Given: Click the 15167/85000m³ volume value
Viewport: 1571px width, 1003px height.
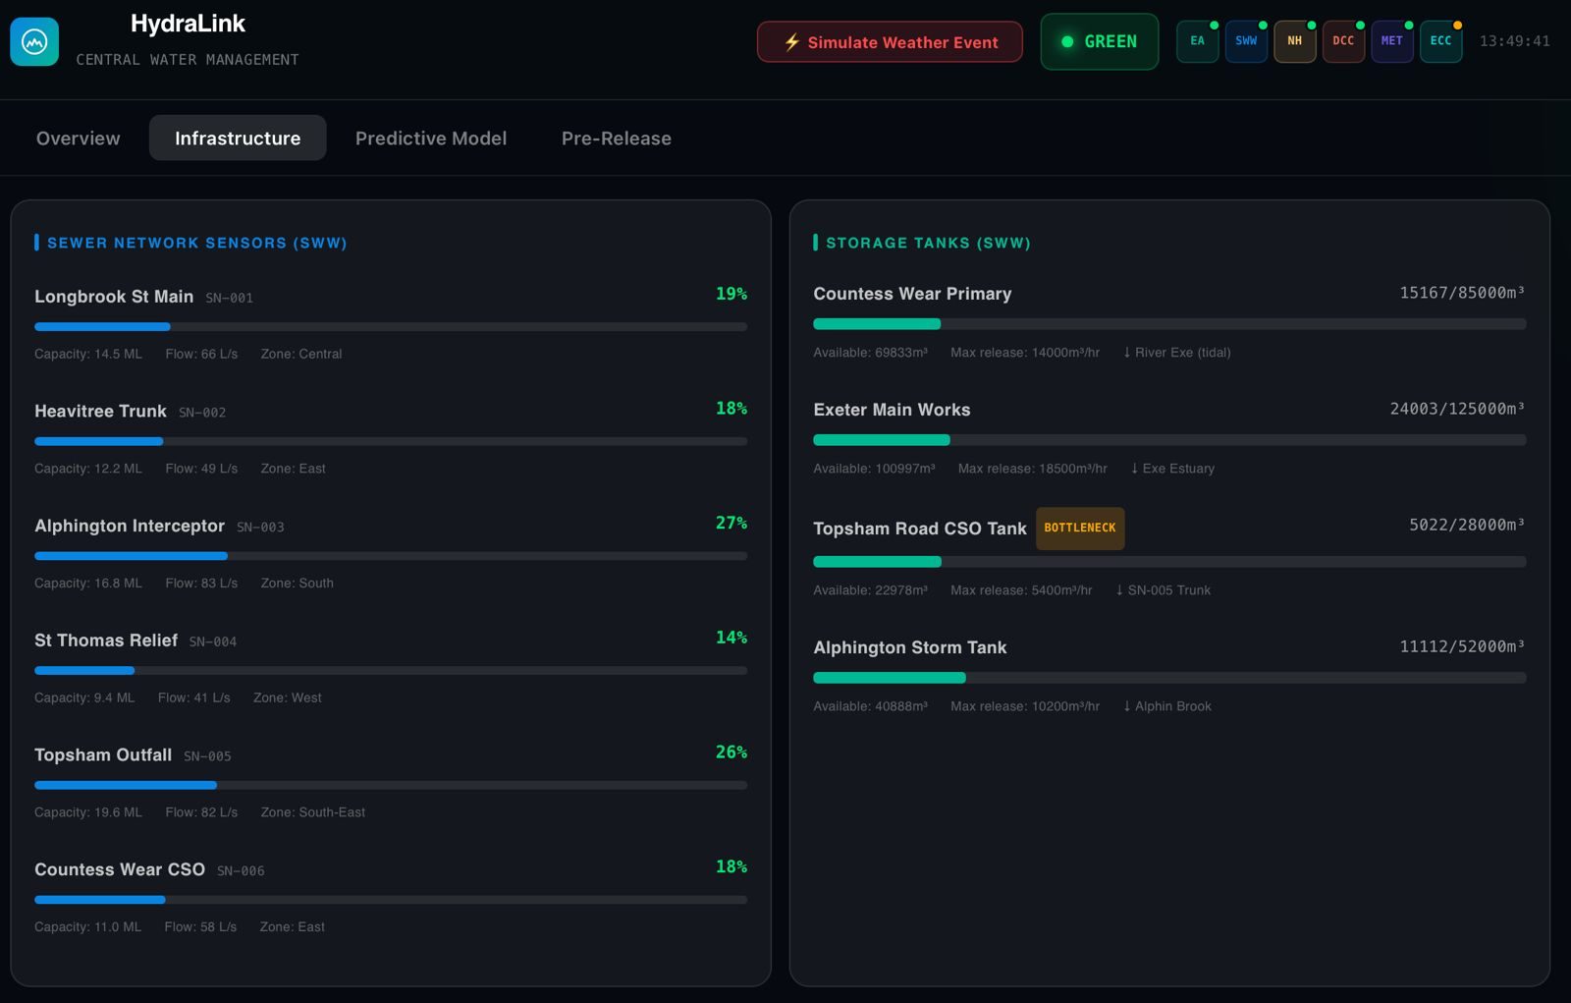Looking at the screenshot, I should 1462,293.
